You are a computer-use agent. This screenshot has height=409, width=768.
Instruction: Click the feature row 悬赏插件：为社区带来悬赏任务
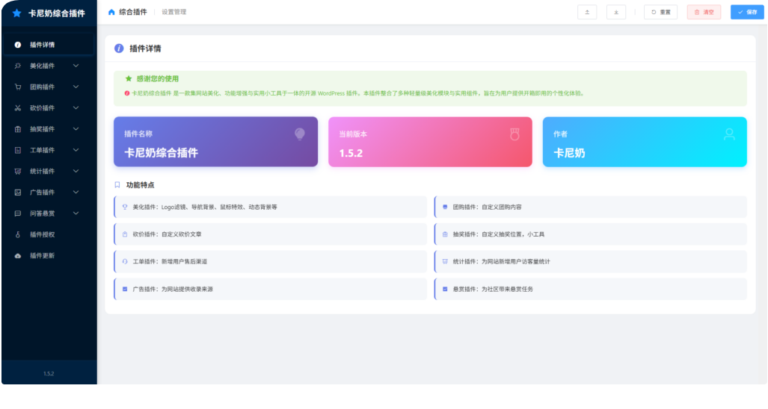tap(590, 289)
